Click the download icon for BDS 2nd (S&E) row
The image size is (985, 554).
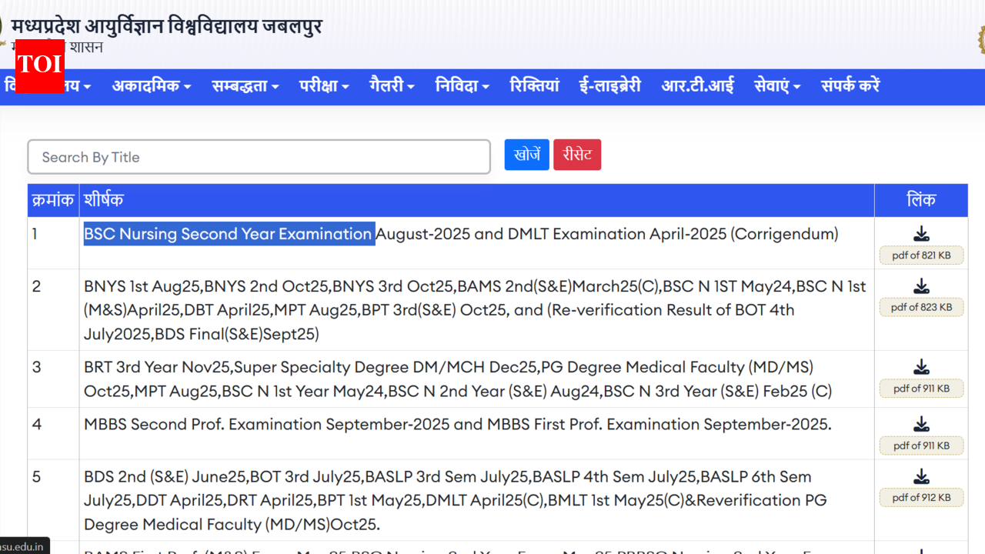(x=921, y=475)
